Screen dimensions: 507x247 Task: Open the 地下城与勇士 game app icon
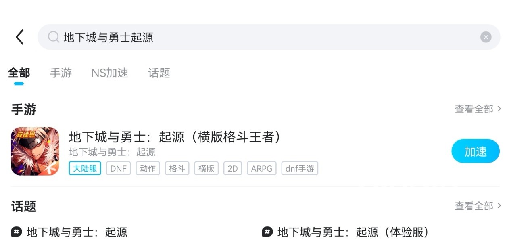pos(35,151)
